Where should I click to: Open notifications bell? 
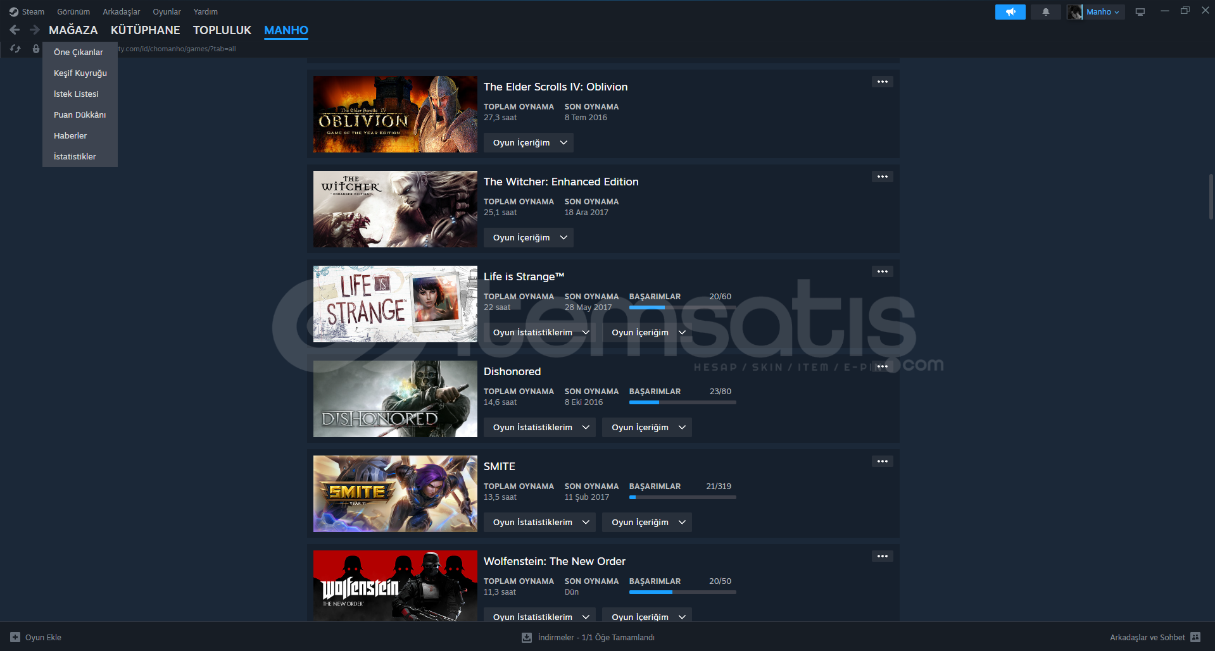[1045, 12]
